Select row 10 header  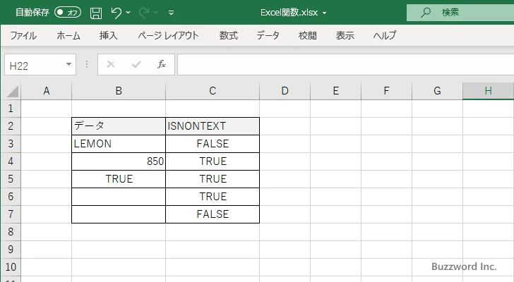coord(11,267)
